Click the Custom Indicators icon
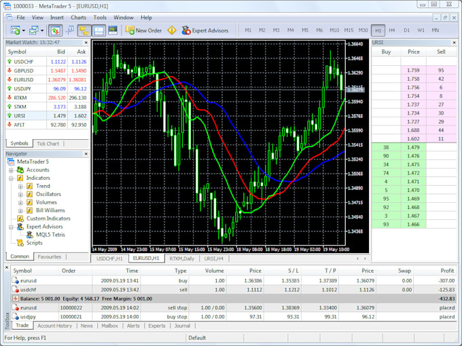462x346 pixels. [20, 218]
